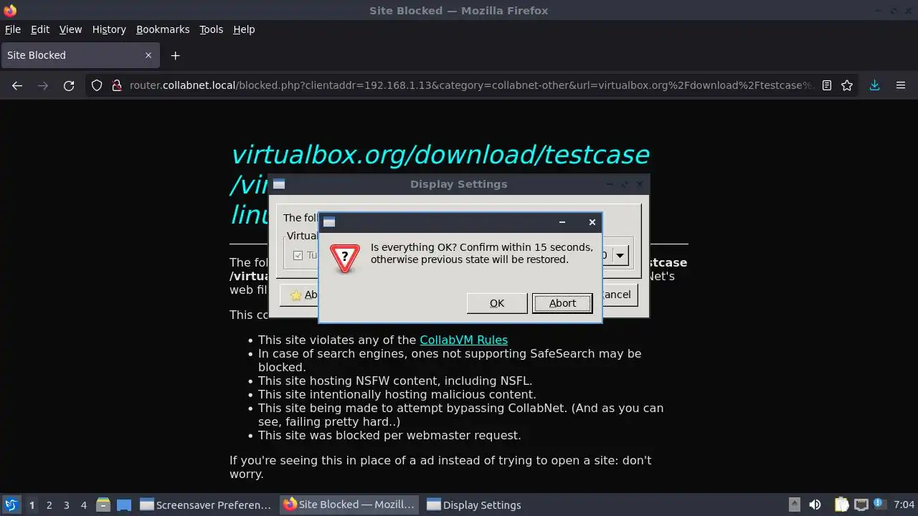This screenshot has height=516, width=918.
Task: Click the URL address bar
Action: [470, 85]
